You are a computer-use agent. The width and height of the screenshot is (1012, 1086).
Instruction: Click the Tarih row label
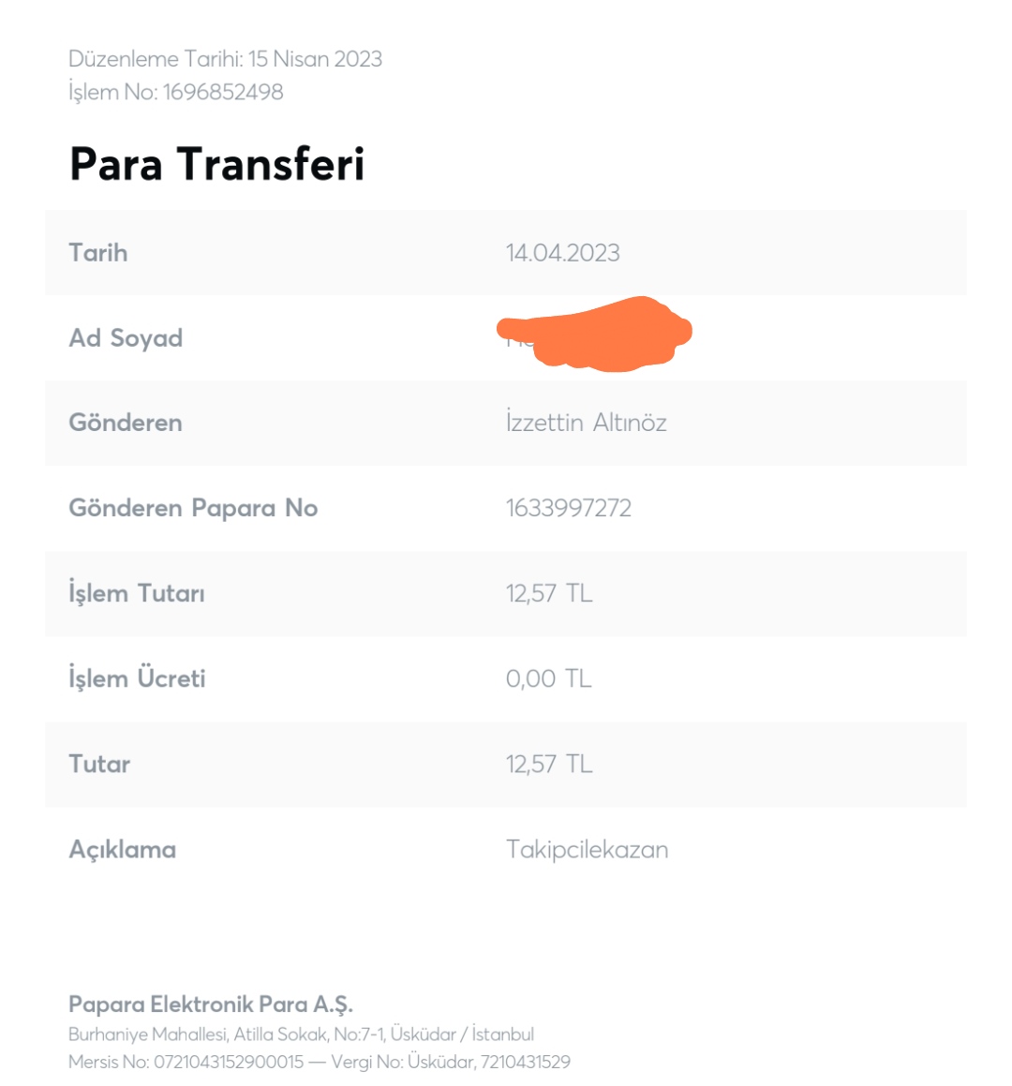(98, 253)
